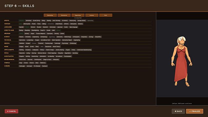
Task: Select the Bees animal skill
Action: pos(37,63)
